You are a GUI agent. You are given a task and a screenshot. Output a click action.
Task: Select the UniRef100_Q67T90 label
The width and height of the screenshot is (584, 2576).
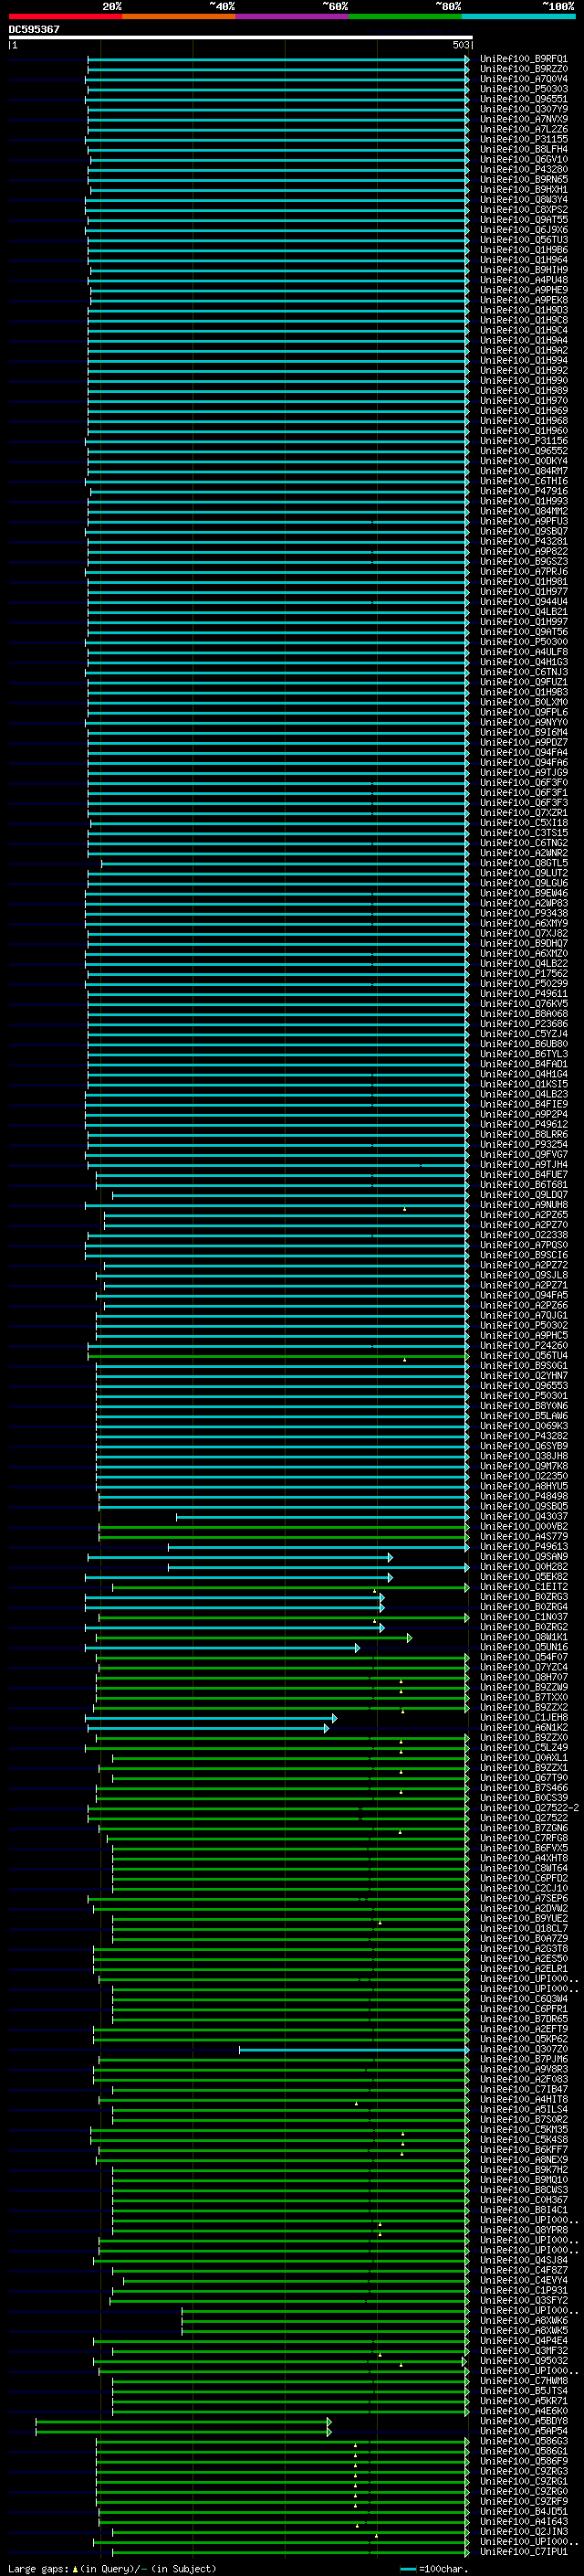pyautogui.click(x=523, y=1778)
